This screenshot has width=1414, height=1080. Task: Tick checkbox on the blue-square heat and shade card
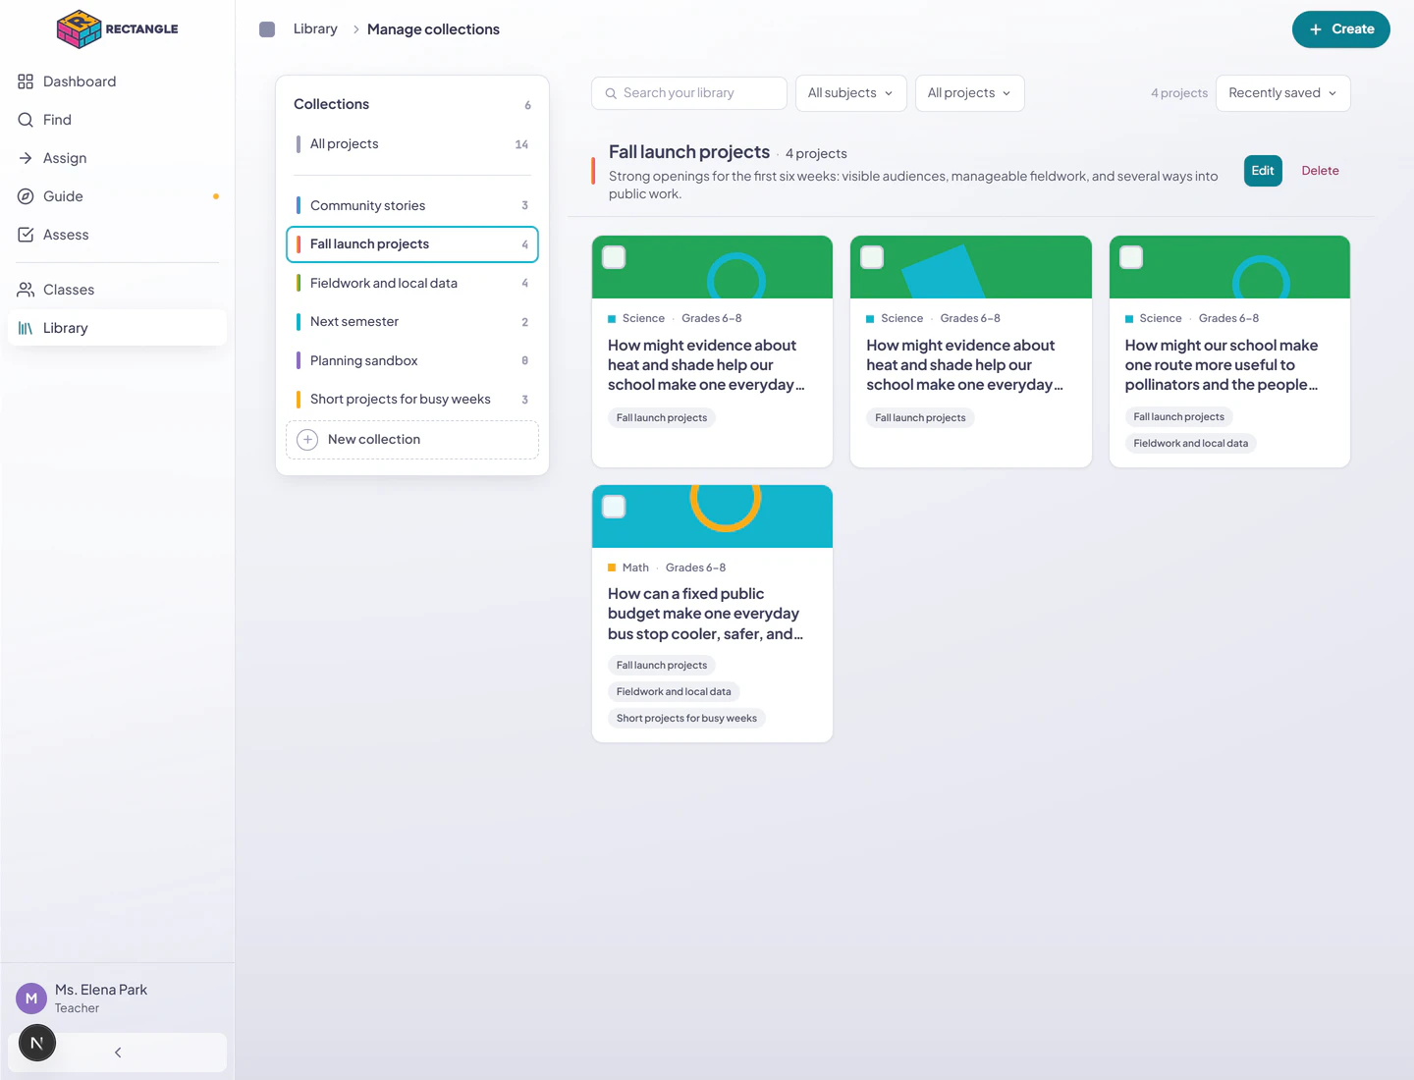pos(872,257)
